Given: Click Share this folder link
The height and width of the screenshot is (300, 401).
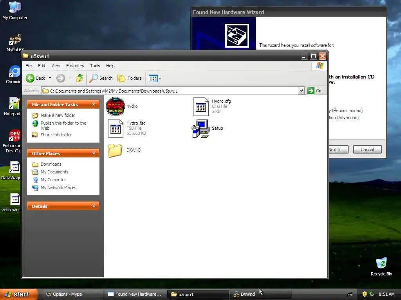Looking at the screenshot, I should pos(56,135).
